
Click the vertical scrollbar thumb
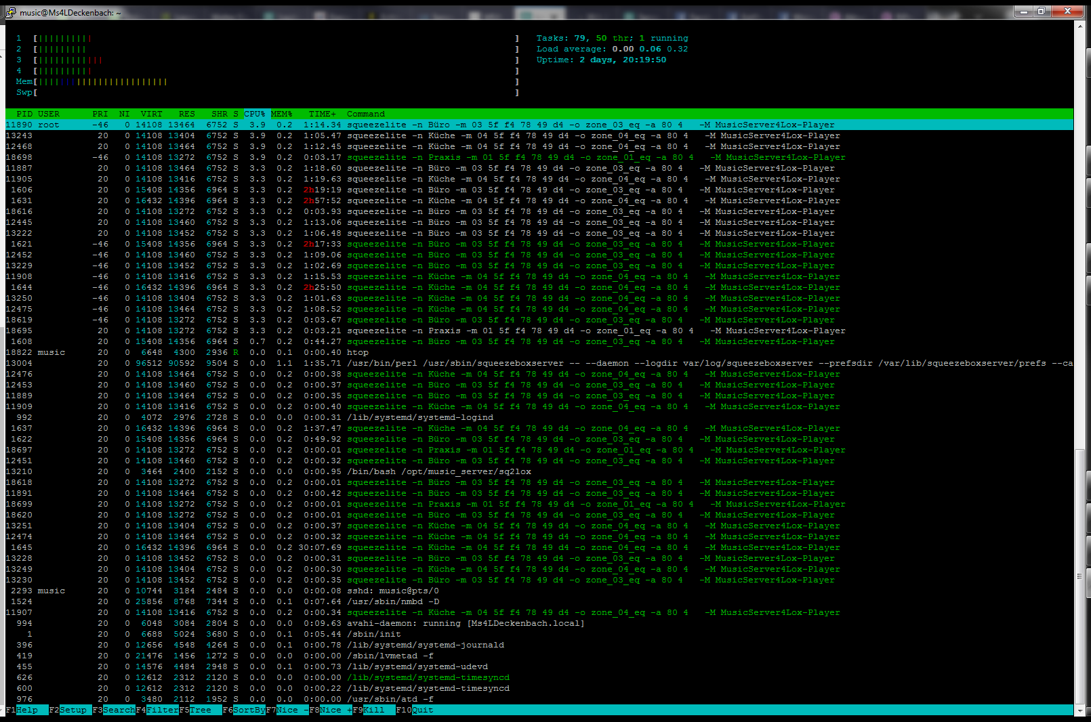pyautogui.click(x=1079, y=576)
